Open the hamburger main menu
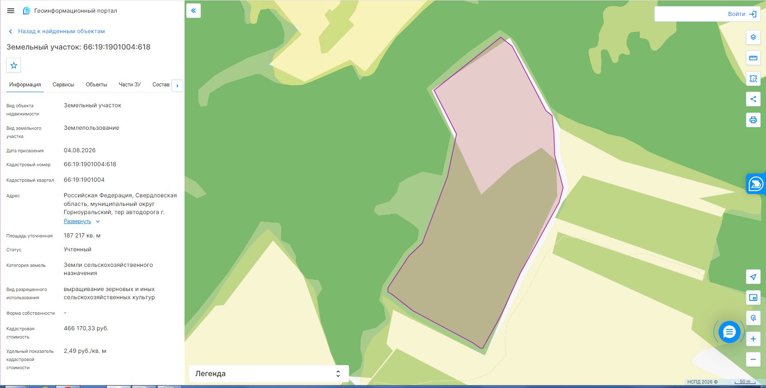 point(11,11)
